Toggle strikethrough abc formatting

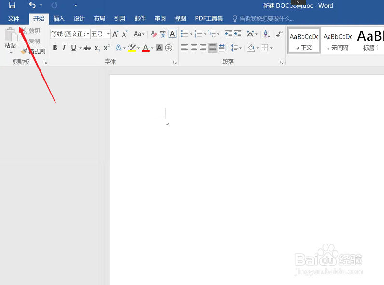coord(87,48)
